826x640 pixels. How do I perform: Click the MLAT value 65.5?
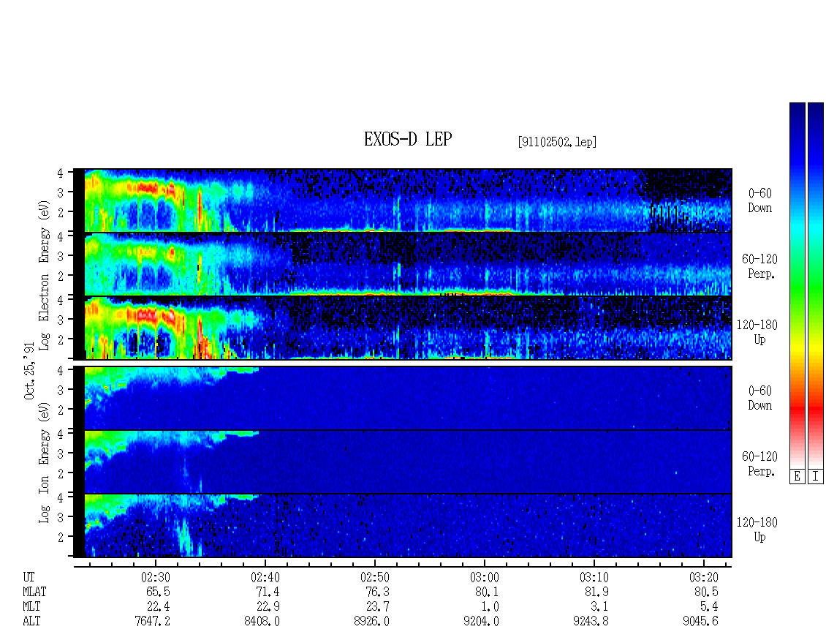(158, 592)
